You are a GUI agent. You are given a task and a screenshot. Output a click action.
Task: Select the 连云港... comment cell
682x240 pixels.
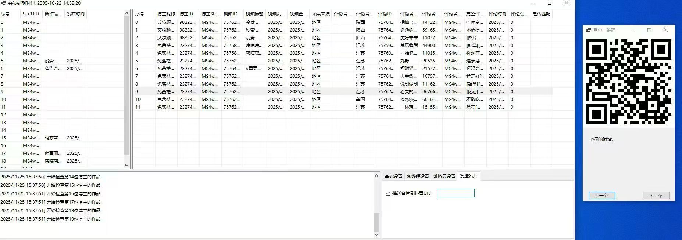[x=475, y=61]
